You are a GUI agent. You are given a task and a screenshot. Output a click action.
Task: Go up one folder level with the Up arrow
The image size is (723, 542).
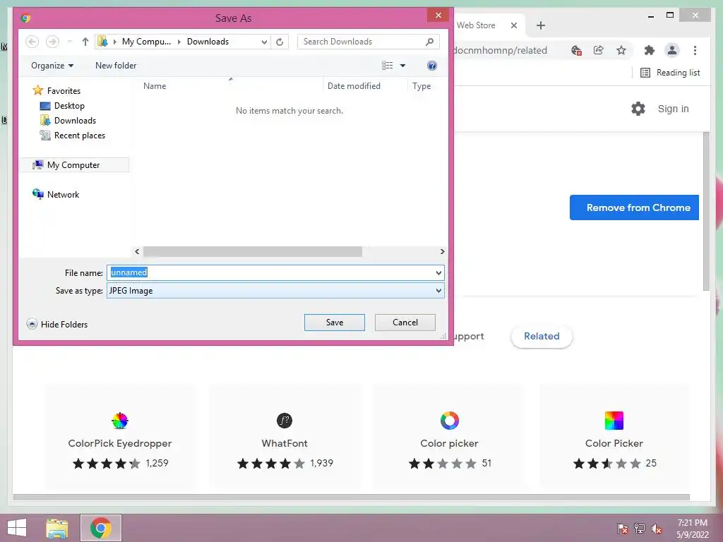[85, 42]
